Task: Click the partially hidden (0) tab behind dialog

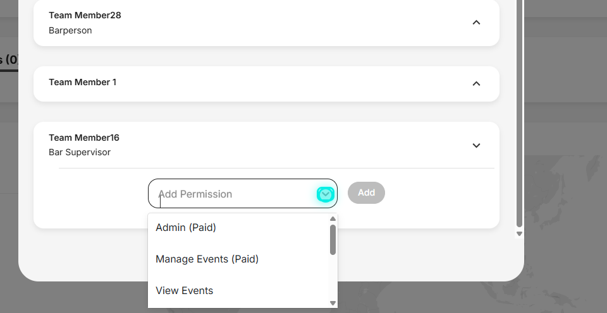Action: 9,60
